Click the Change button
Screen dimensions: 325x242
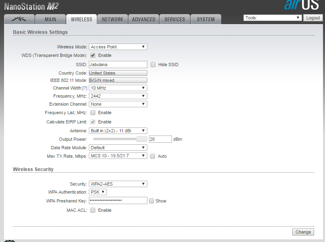[303, 232]
